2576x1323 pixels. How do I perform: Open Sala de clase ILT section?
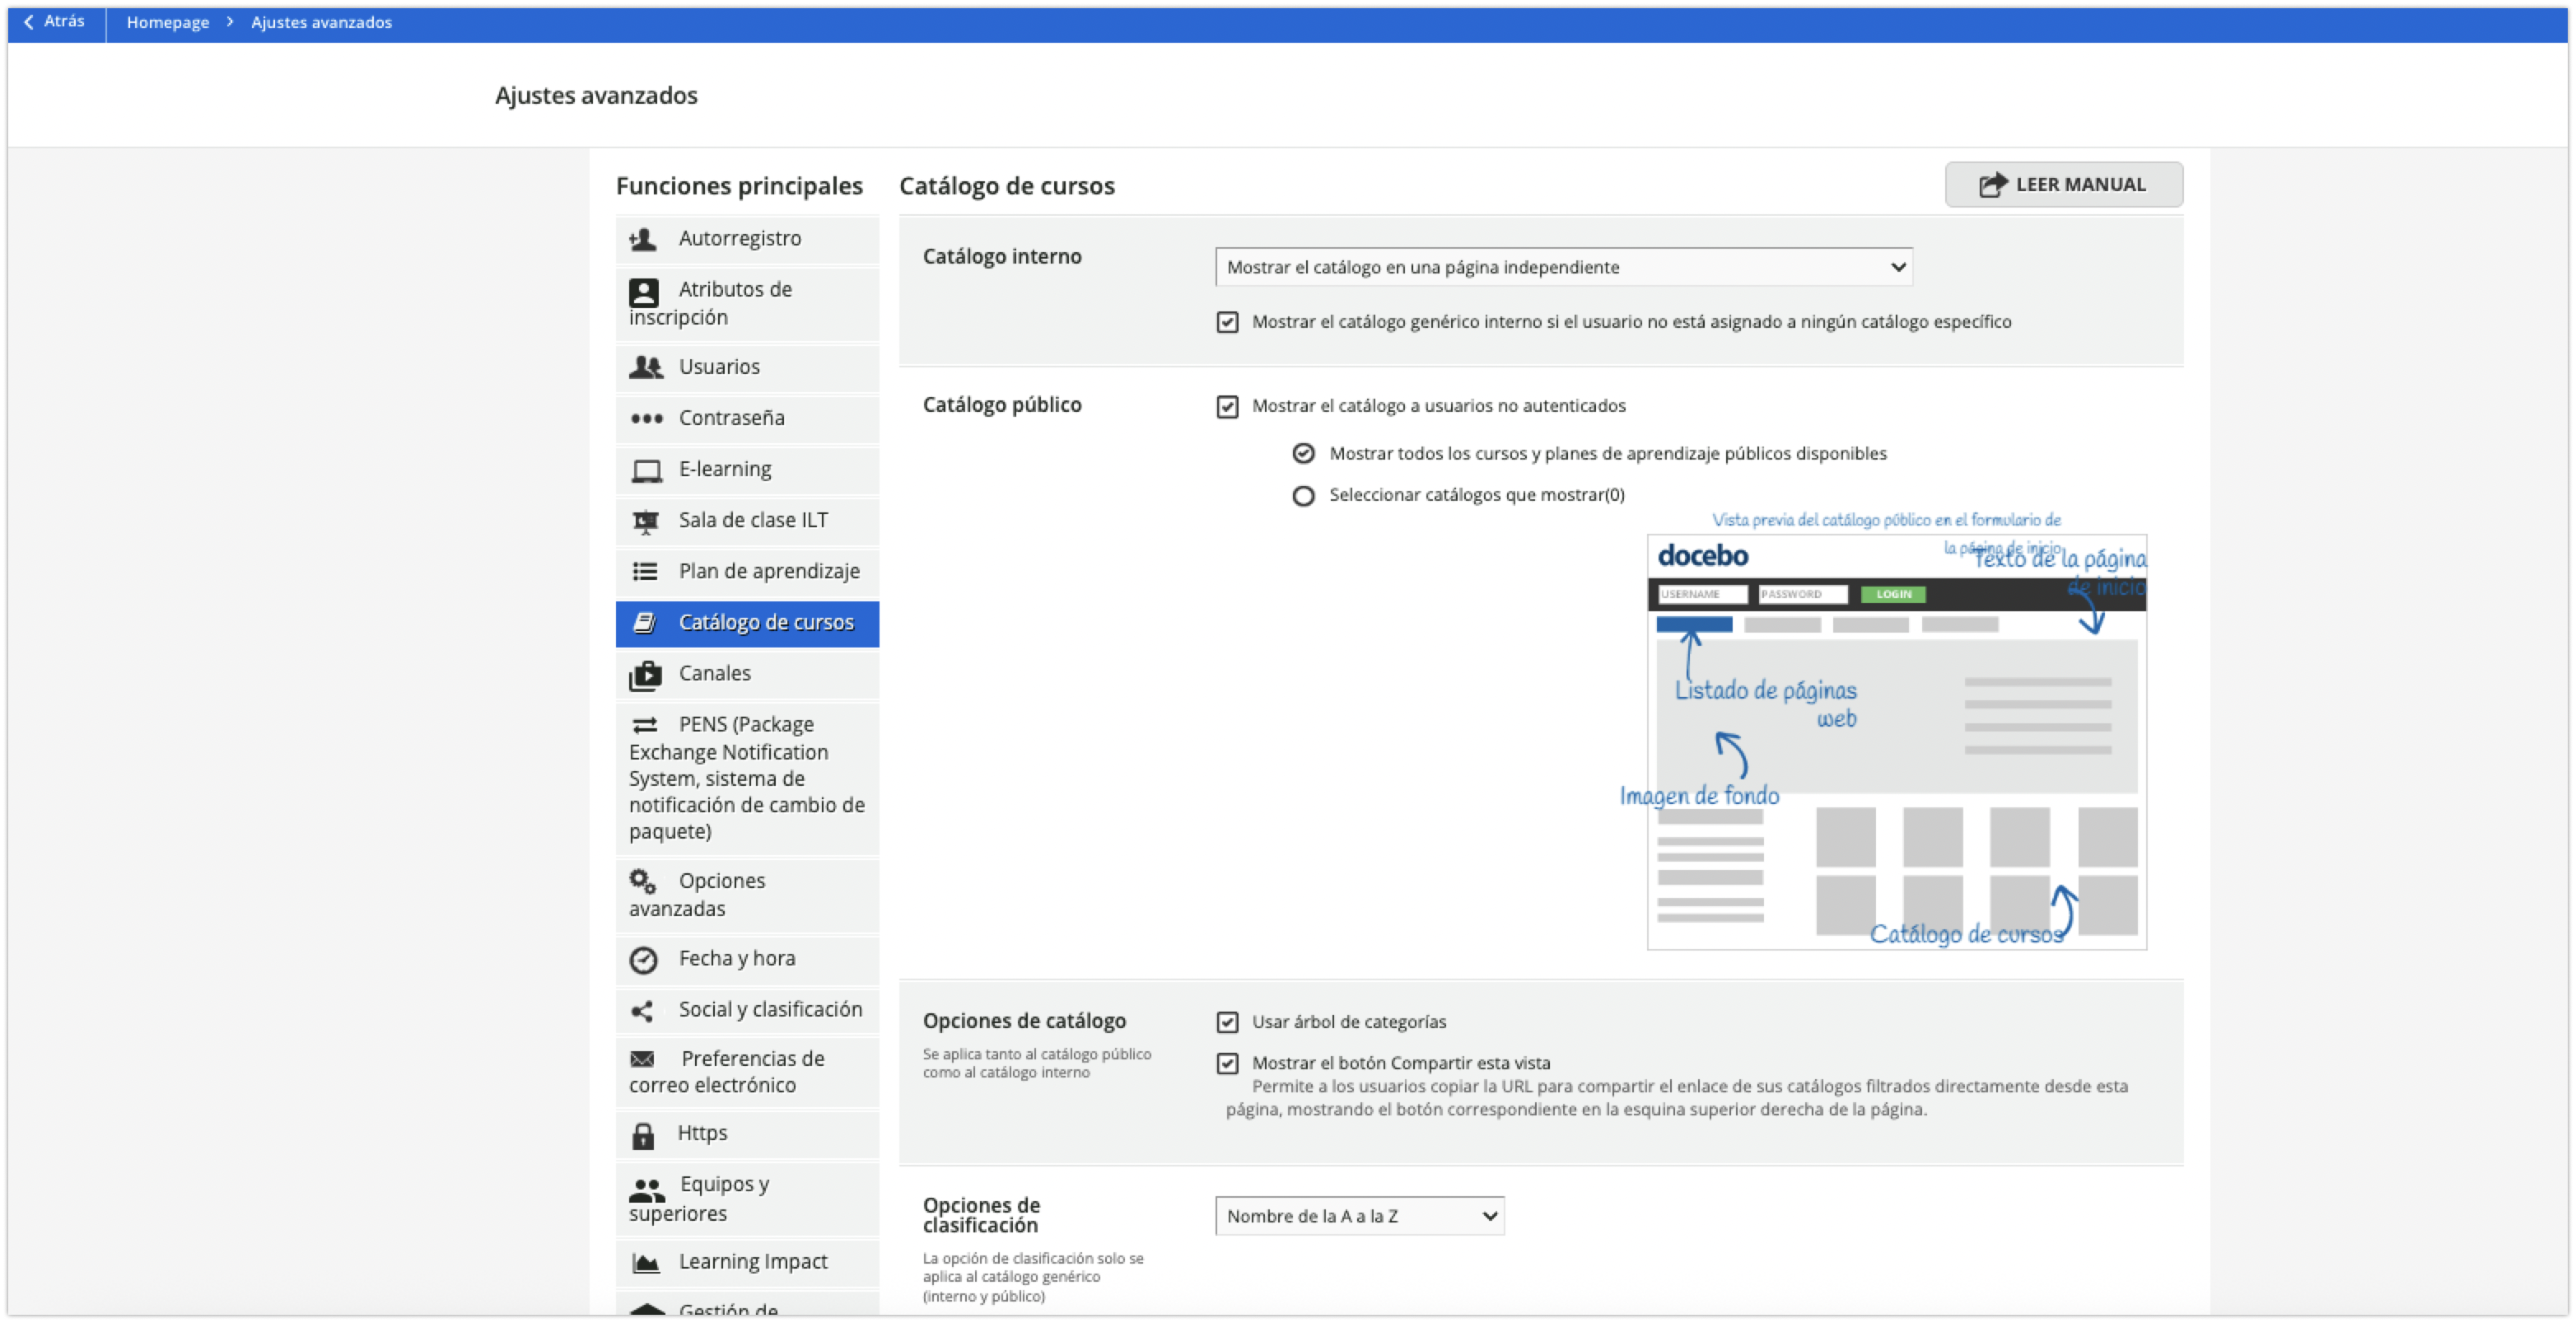point(752,521)
